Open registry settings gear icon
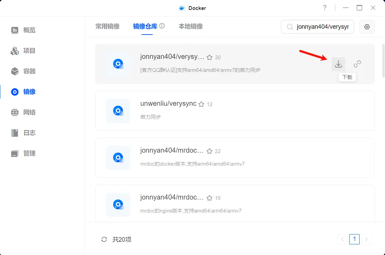This screenshot has width=385, height=255. [x=367, y=27]
